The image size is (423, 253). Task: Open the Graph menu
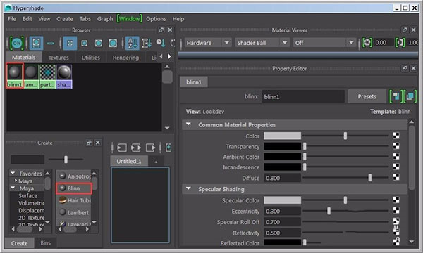pyautogui.click(x=105, y=19)
